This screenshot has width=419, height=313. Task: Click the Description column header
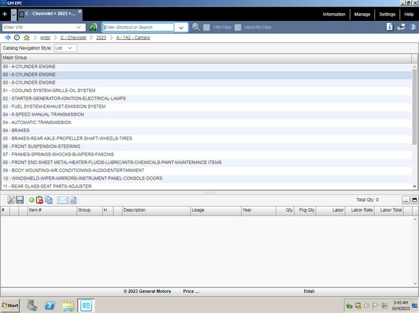click(156, 210)
